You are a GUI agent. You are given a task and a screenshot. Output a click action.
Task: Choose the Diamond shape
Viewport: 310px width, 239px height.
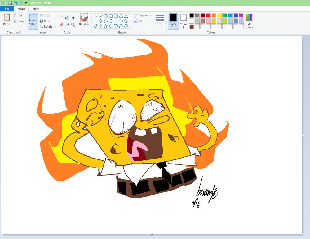coord(101,21)
